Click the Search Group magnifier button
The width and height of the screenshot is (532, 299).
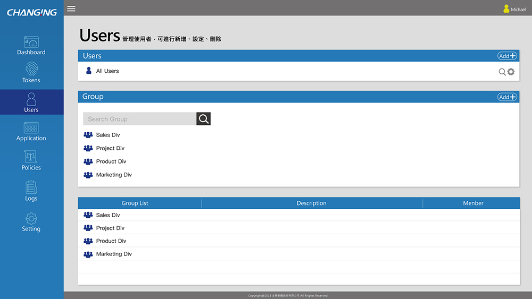(x=203, y=119)
